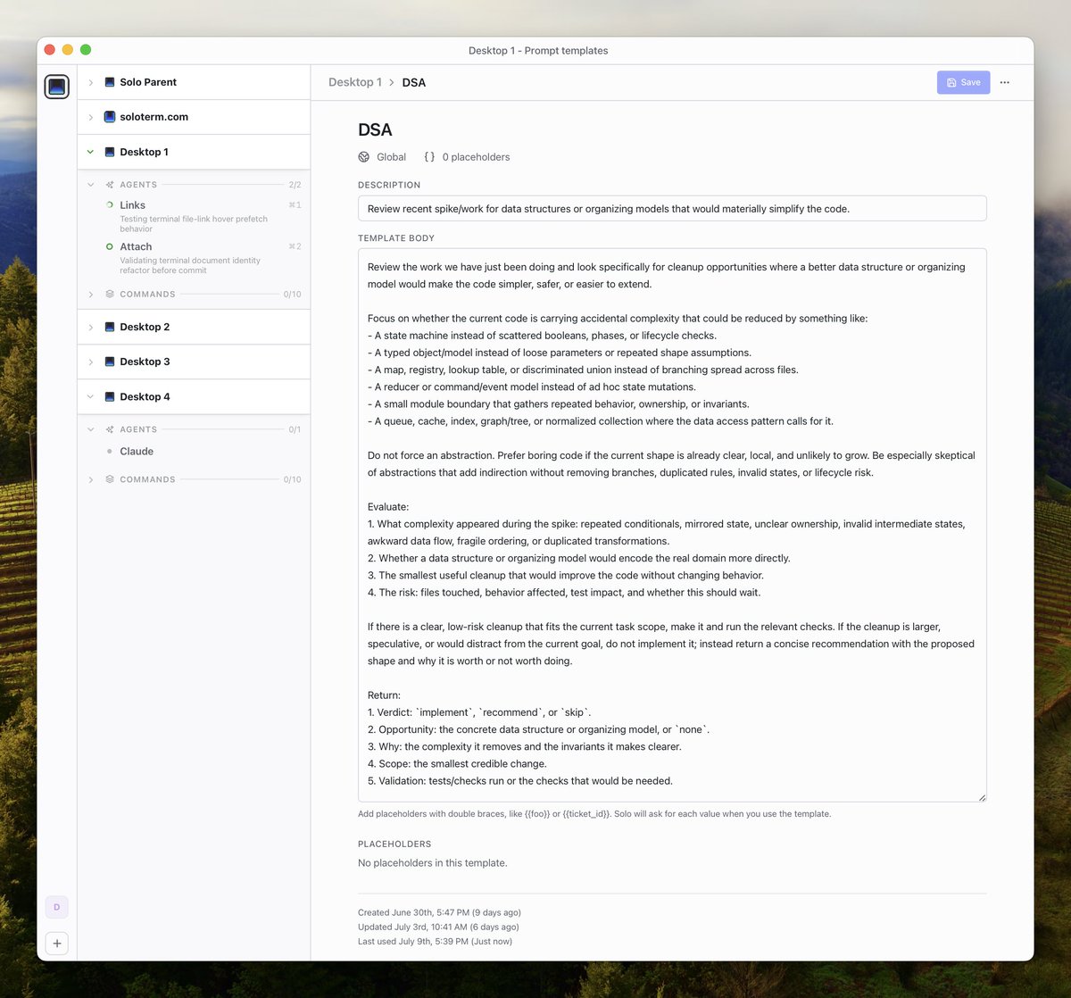Click the Save button
Image resolution: width=1071 pixels, height=998 pixels.
point(963,82)
